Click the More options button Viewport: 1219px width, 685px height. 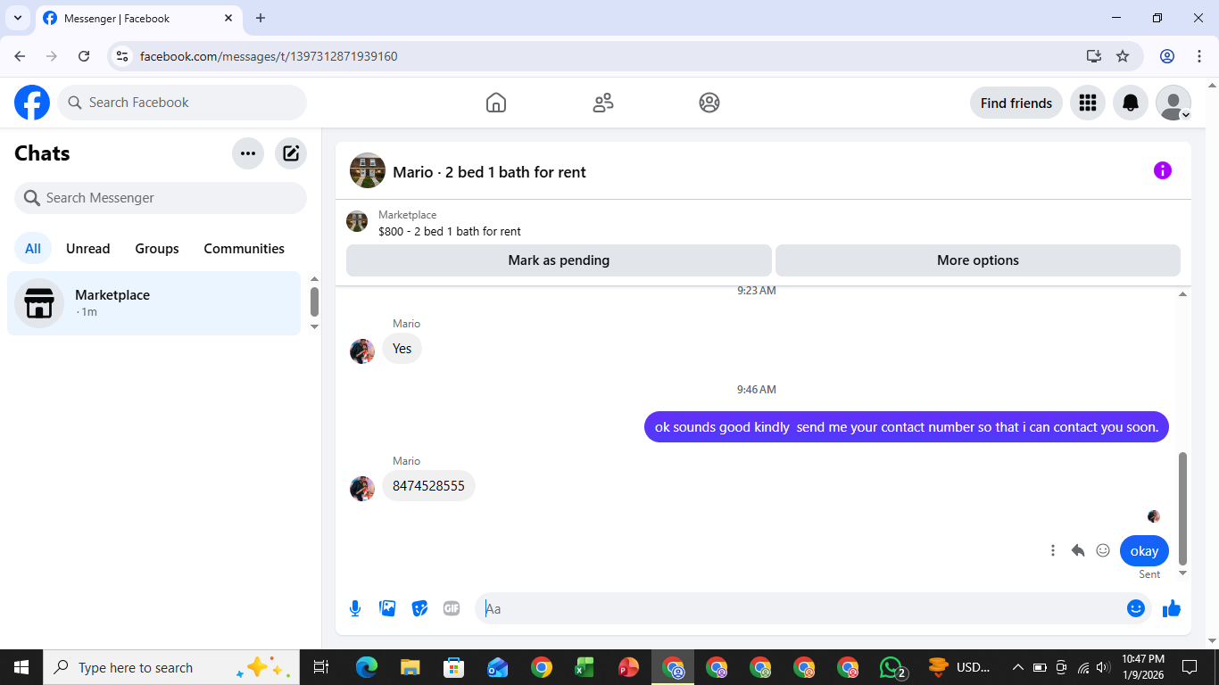[x=978, y=260]
